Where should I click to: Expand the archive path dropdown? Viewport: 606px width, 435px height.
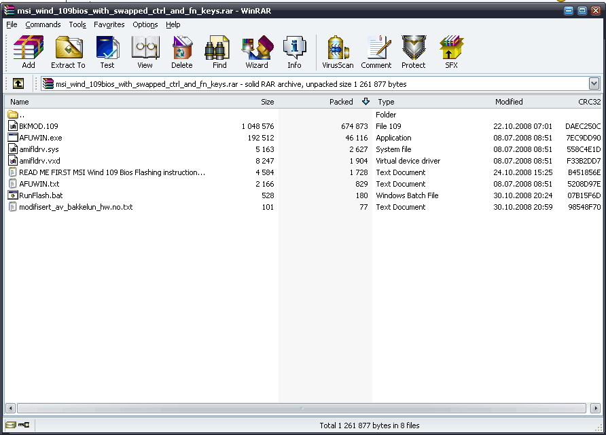pos(594,83)
